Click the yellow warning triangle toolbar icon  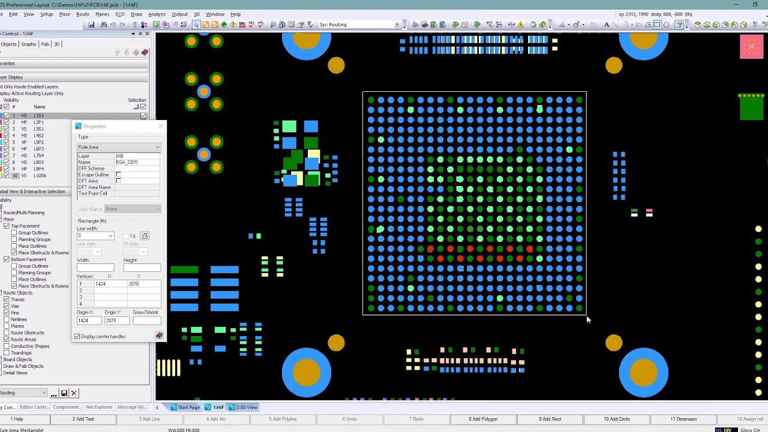point(520,25)
